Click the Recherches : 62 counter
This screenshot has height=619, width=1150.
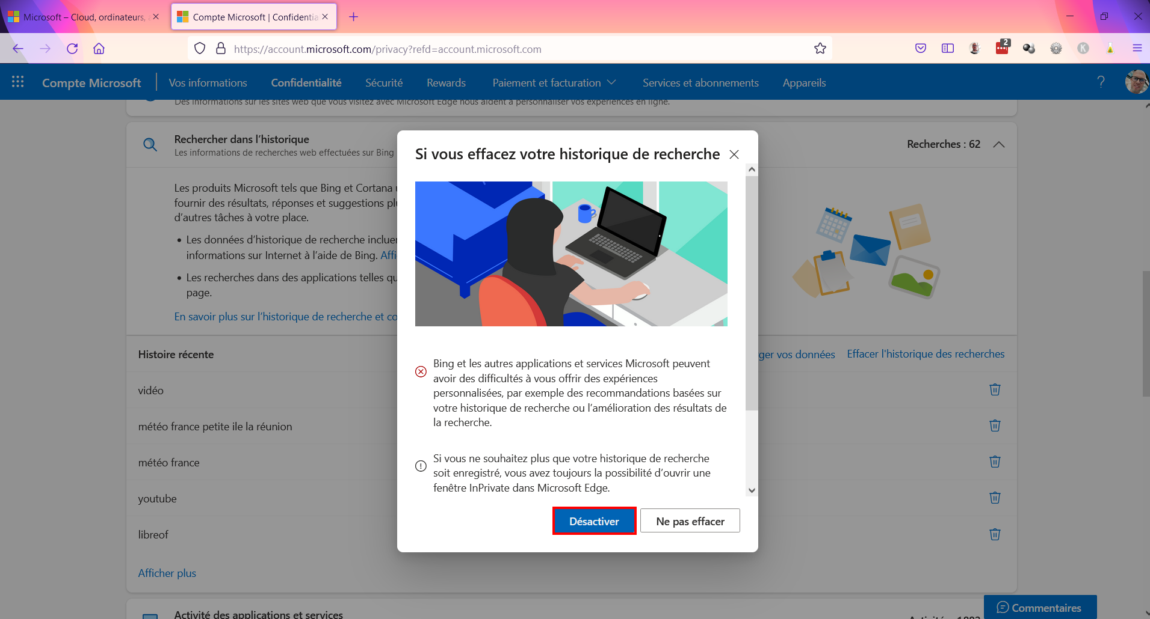click(944, 144)
